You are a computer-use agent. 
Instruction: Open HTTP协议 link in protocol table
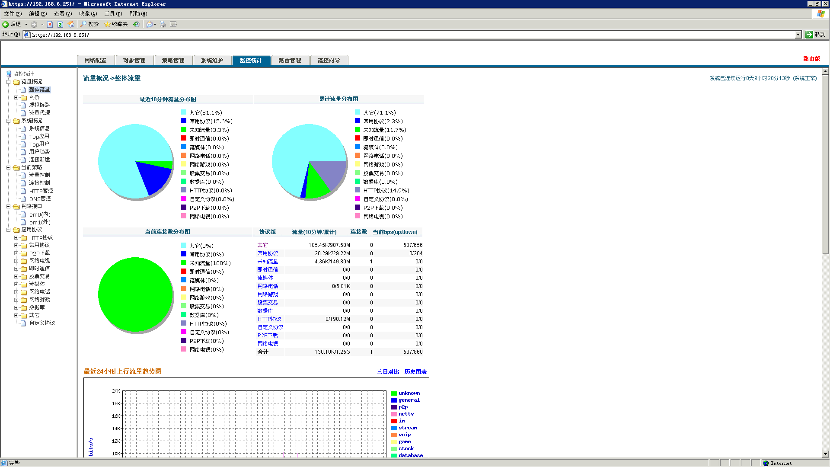(x=269, y=319)
